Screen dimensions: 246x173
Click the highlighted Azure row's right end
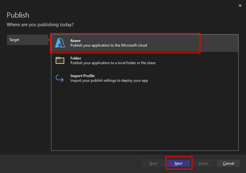pyautogui.click(x=219, y=43)
